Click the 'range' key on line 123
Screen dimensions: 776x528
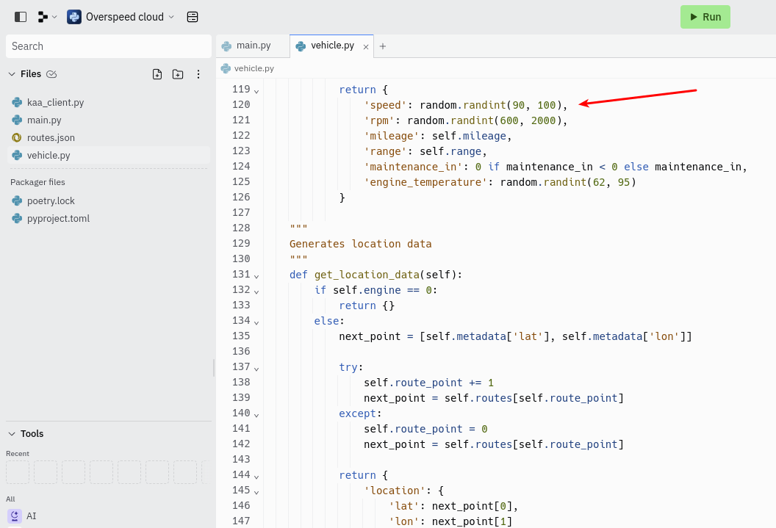[385, 152]
